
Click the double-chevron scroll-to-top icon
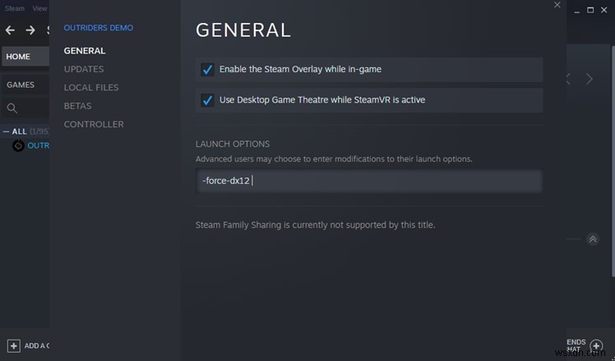tap(592, 240)
